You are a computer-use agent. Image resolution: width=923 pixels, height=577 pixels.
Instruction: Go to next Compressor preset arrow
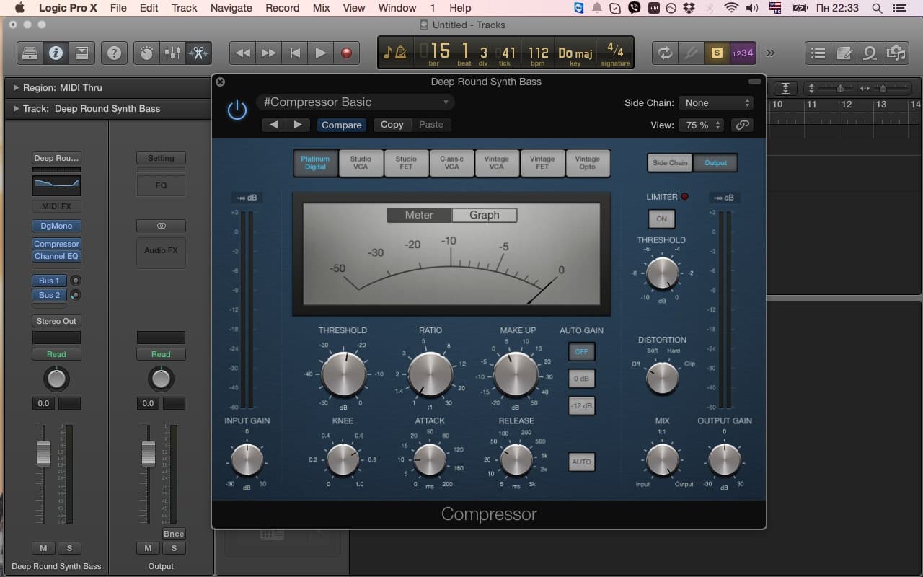point(298,125)
